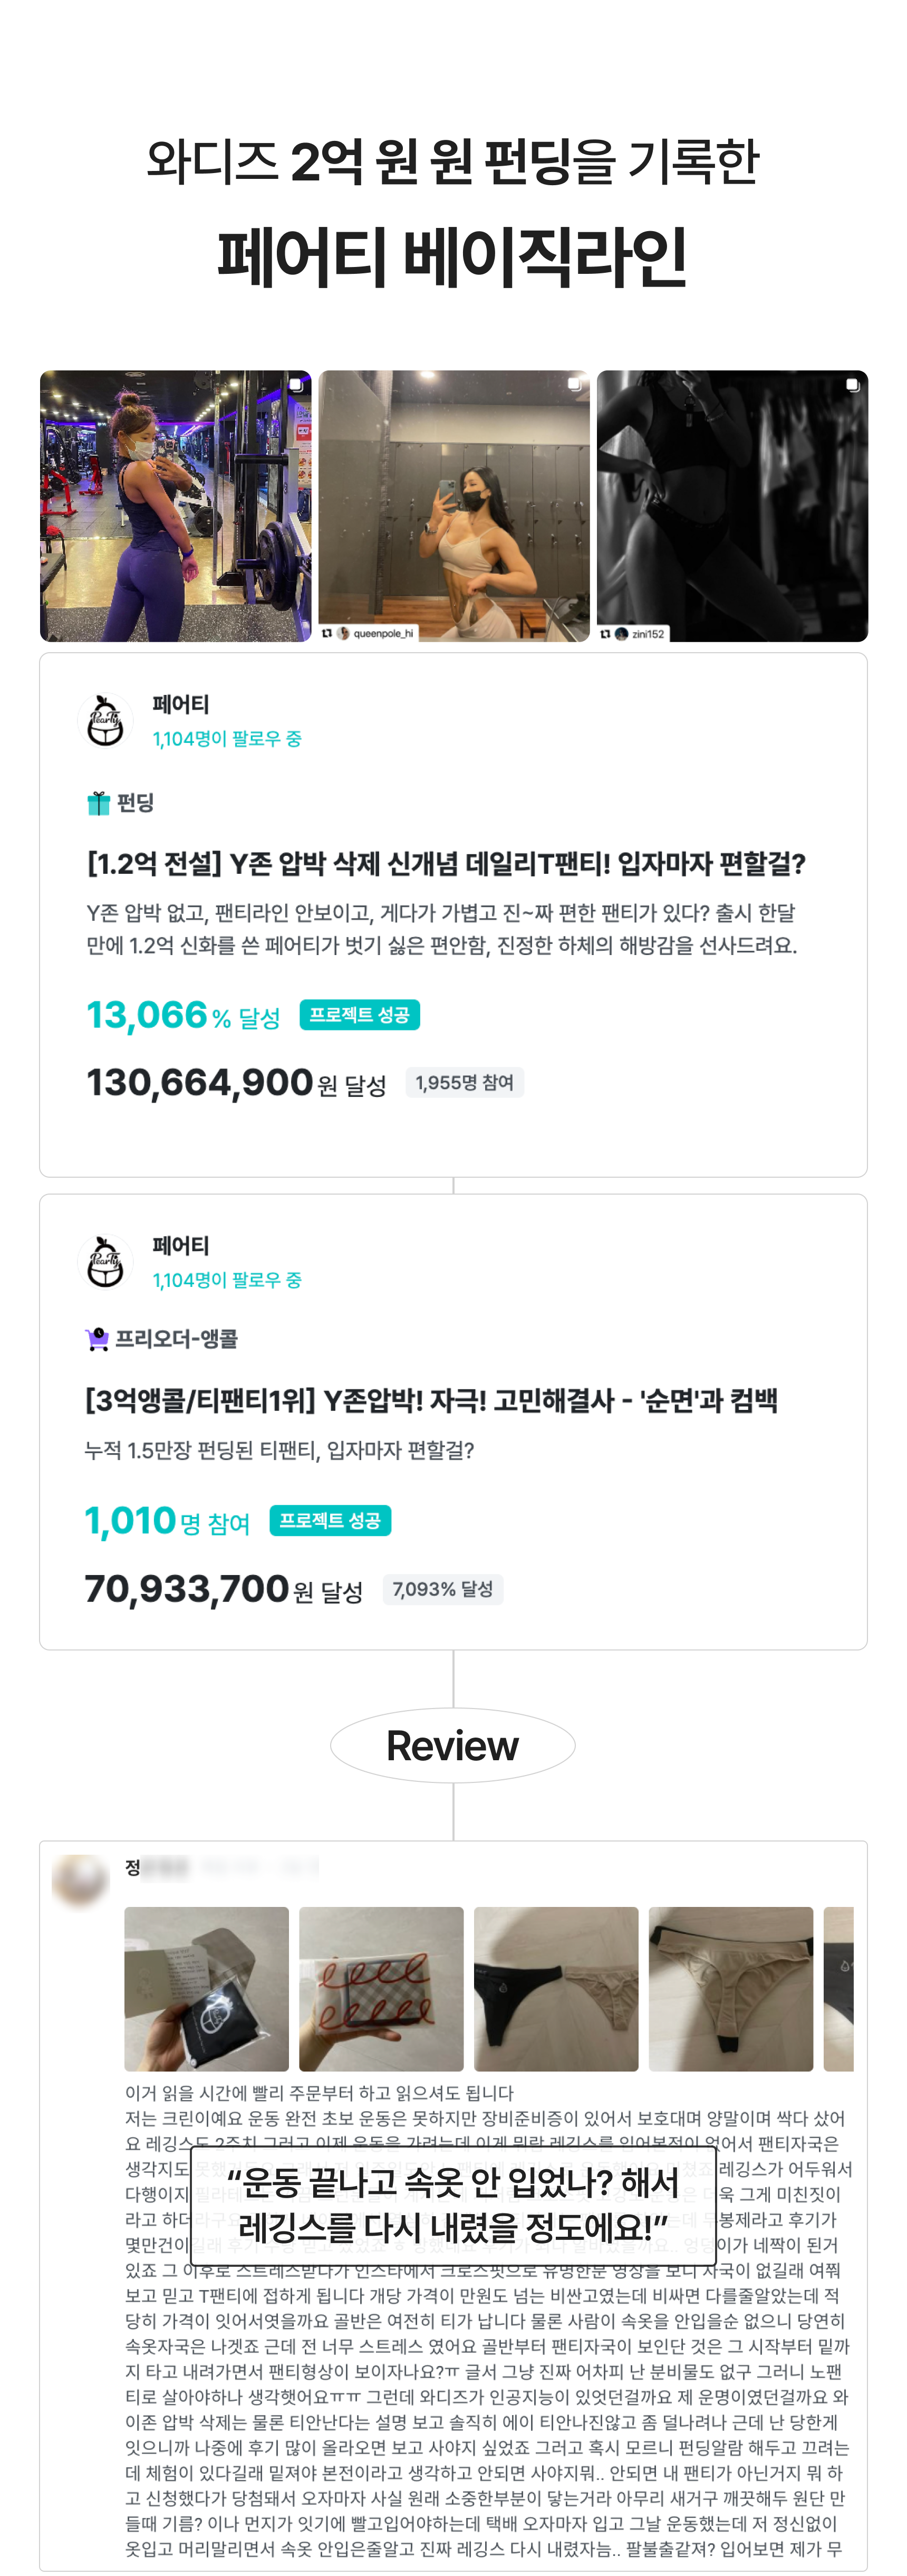
Task: Click the multi-photo icon on the black-and-white photo
Action: 852,384
